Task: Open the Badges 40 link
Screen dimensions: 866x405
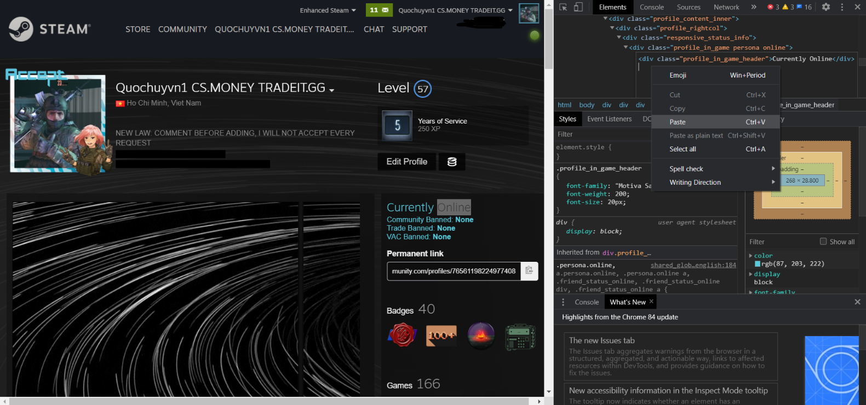Action: (411, 310)
